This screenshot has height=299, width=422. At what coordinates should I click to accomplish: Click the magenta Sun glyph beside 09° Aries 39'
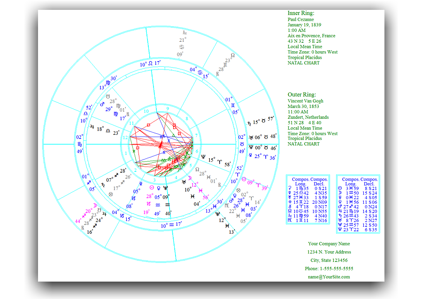coord(244,179)
